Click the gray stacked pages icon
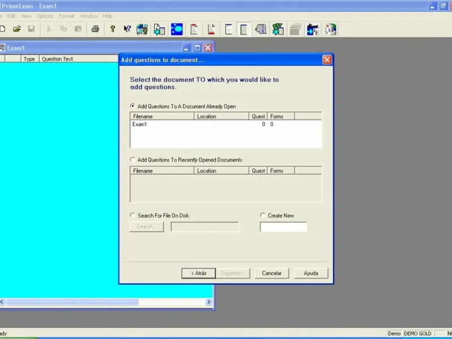Screen dimensions: 452x339 [295, 29]
